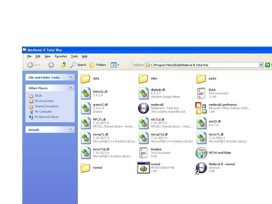Select the dbghelp.dll file icon
Image resolution: width=272 pixels, height=204 pixels.
click(x=143, y=93)
